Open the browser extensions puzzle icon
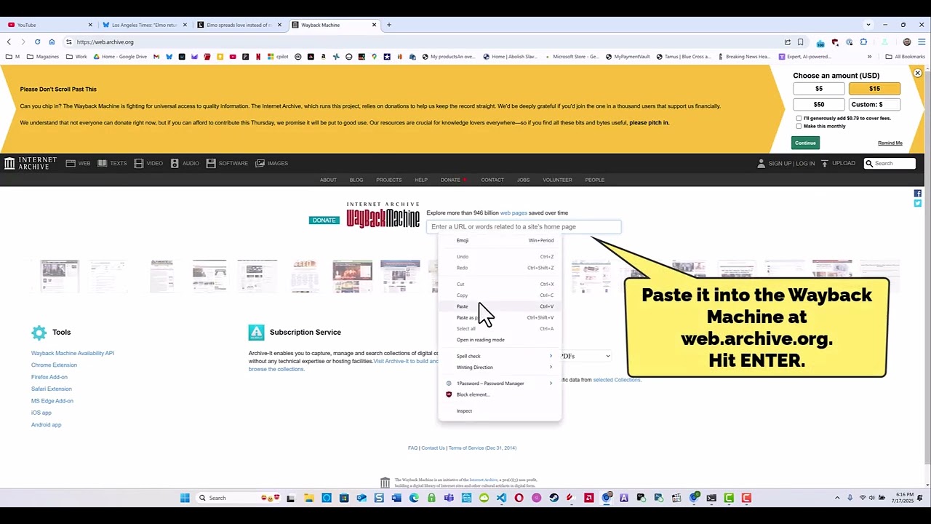 click(x=863, y=41)
